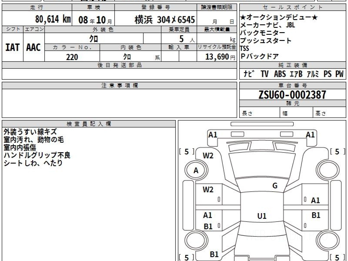Click the A1 mark on the left rear door

207,215
